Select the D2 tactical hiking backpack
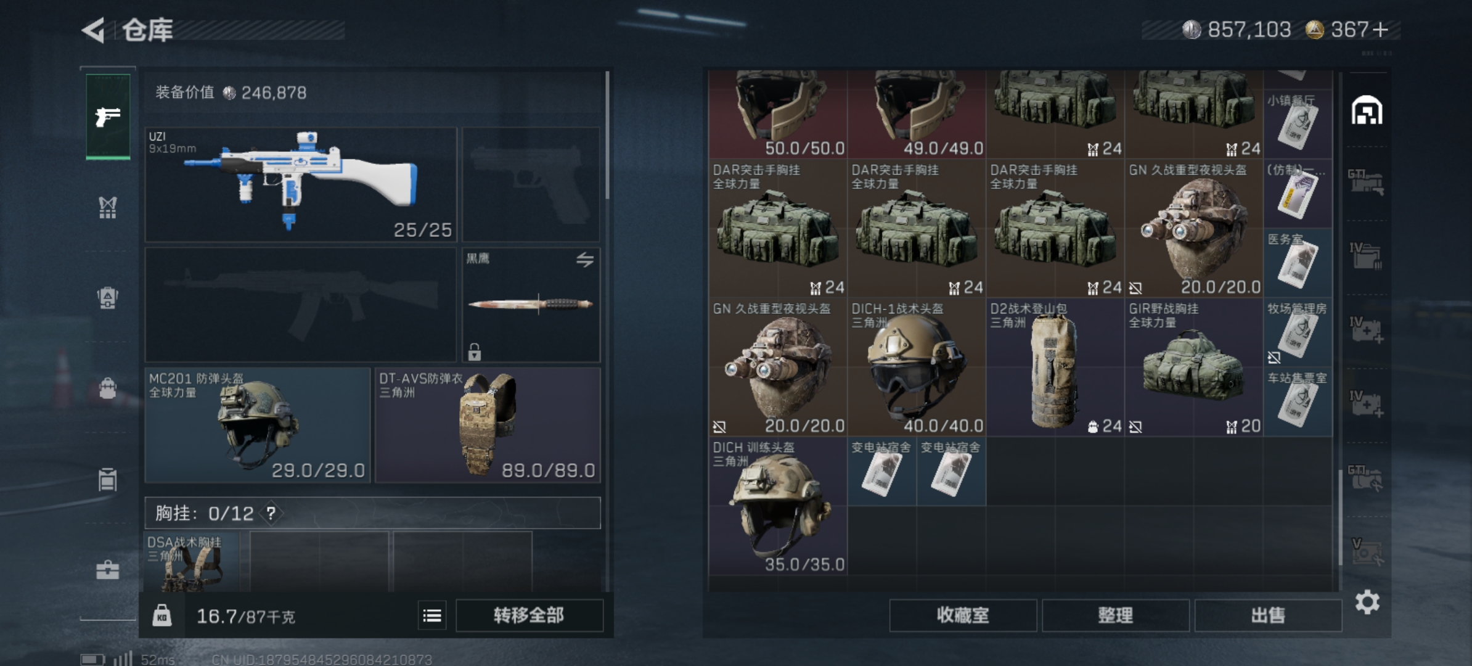 [1055, 368]
